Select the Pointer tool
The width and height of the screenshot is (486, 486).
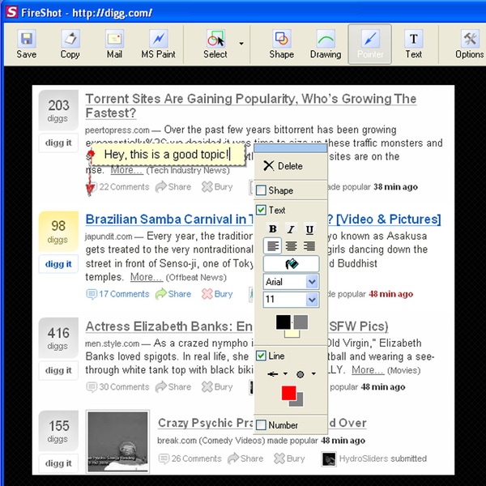click(370, 45)
